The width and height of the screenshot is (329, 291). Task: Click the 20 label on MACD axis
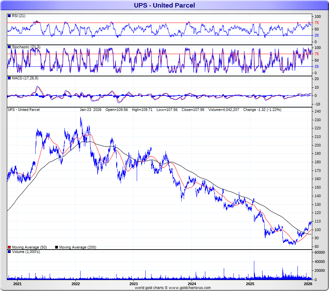[317, 79]
